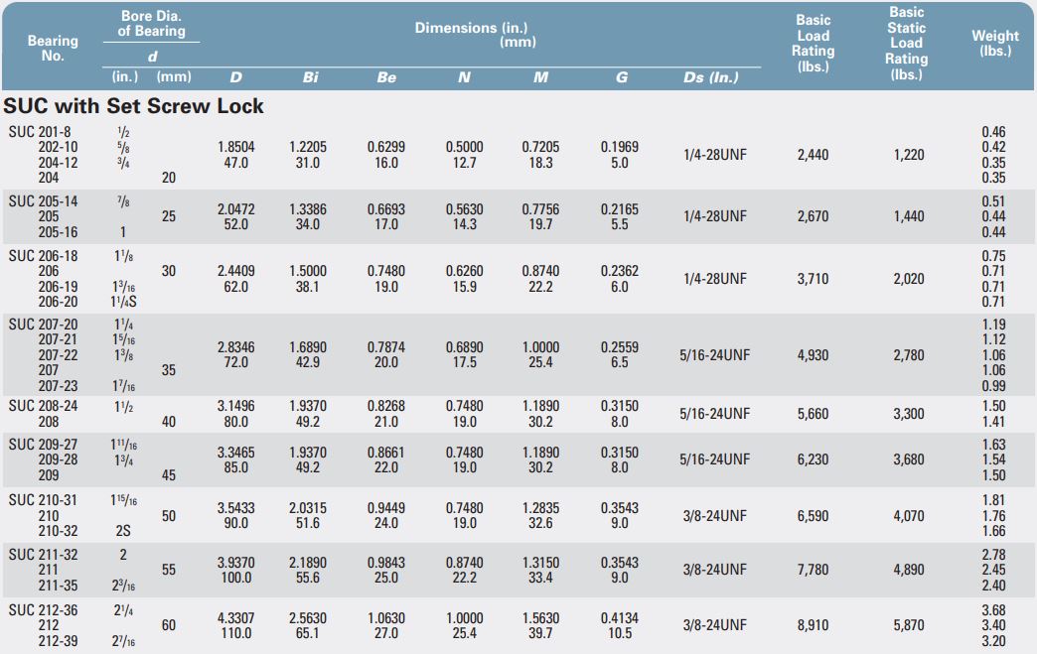Select the 1.2205 Bi dimension value
Viewport: 1037px width, 654px height.
308,147
